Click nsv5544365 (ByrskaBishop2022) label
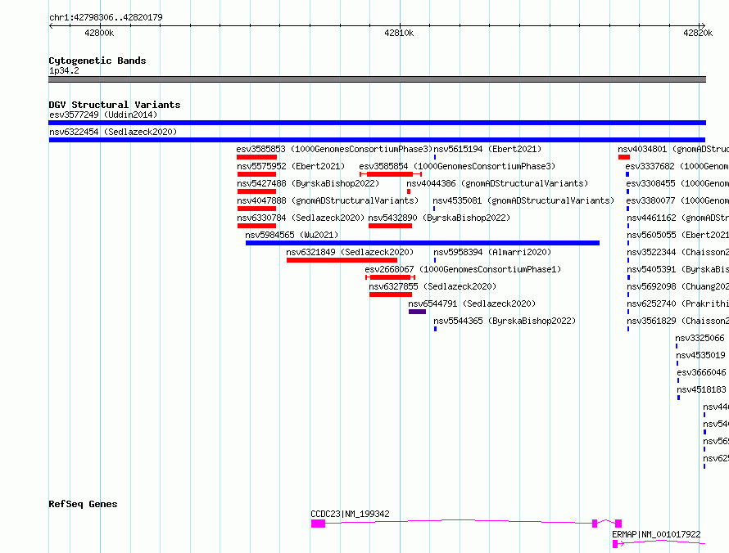 click(505, 321)
